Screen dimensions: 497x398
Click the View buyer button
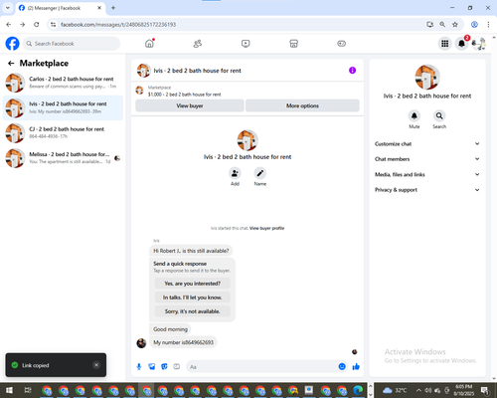point(190,105)
